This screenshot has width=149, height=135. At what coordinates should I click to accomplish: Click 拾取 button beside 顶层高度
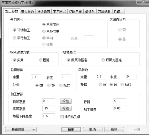click(x=66, y=101)
